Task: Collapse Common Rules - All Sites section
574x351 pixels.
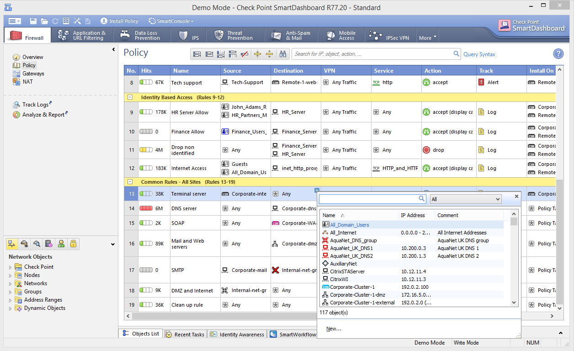Action: coord(130,182)
